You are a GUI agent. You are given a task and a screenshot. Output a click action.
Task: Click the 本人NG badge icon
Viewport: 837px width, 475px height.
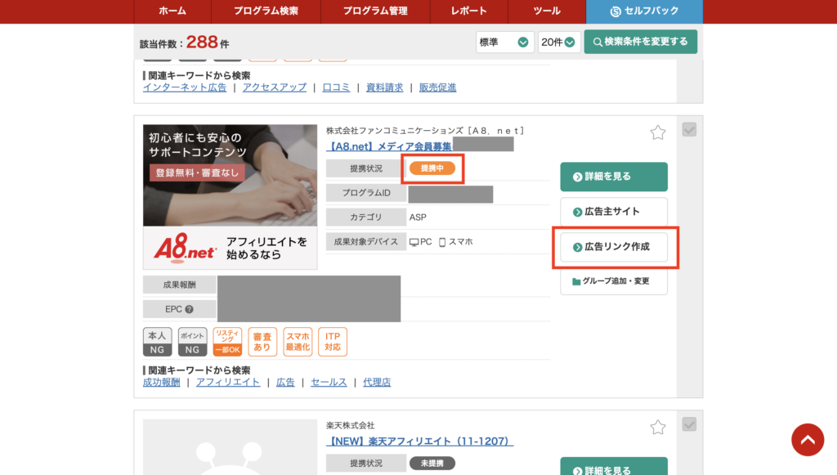coord(158,342)
